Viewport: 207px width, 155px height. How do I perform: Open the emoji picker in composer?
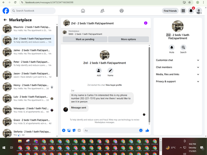(x=141, y=130)
